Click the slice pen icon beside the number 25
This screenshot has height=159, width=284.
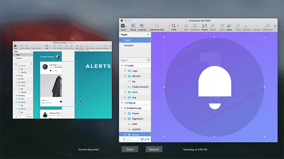[146, 139]
